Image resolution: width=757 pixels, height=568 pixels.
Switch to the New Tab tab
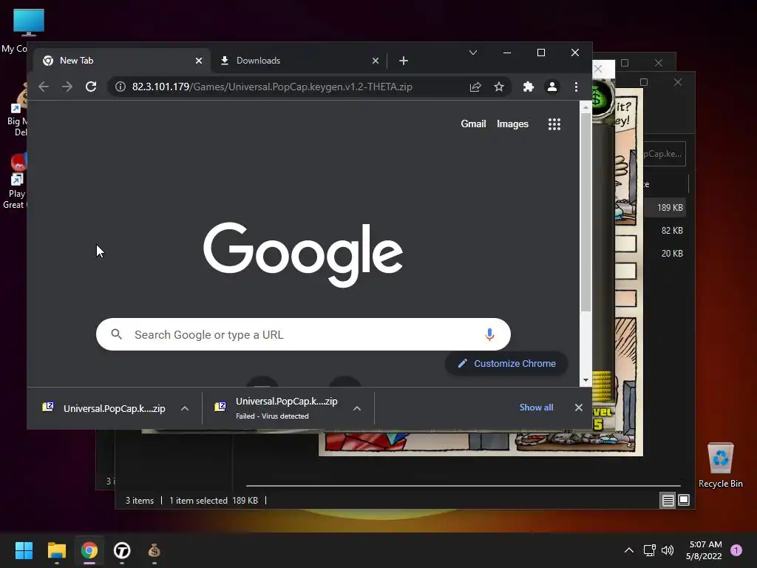coord(122,61)
